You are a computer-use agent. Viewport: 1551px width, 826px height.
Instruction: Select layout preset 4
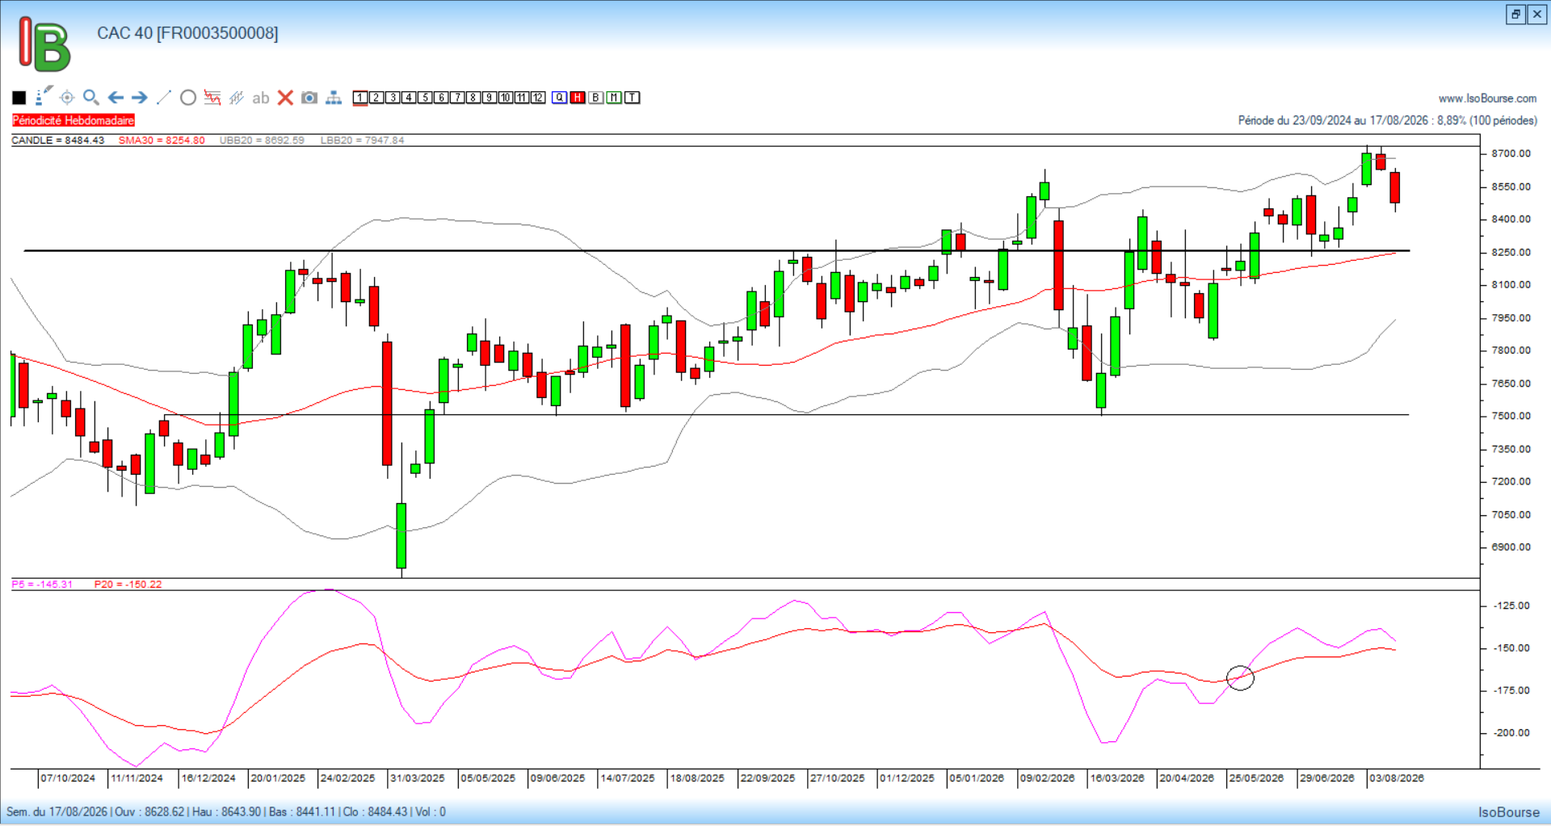(x=409, y=98)
